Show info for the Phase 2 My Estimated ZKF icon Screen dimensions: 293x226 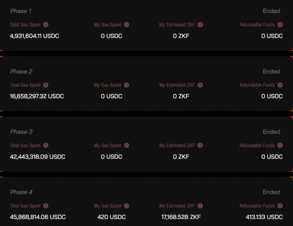[x=200, y=85]
